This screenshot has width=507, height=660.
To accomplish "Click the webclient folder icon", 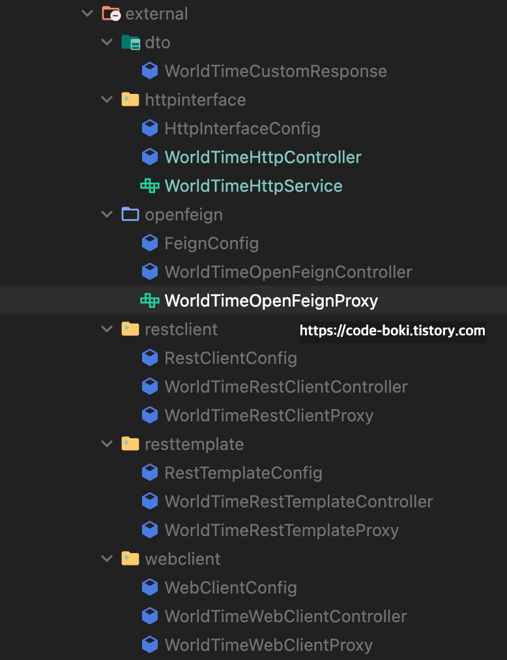I will 130,558.
